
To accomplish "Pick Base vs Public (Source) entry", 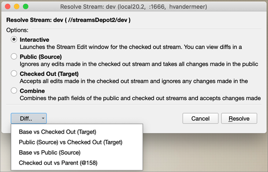I will pyautogui.click(x=49, y=152).
